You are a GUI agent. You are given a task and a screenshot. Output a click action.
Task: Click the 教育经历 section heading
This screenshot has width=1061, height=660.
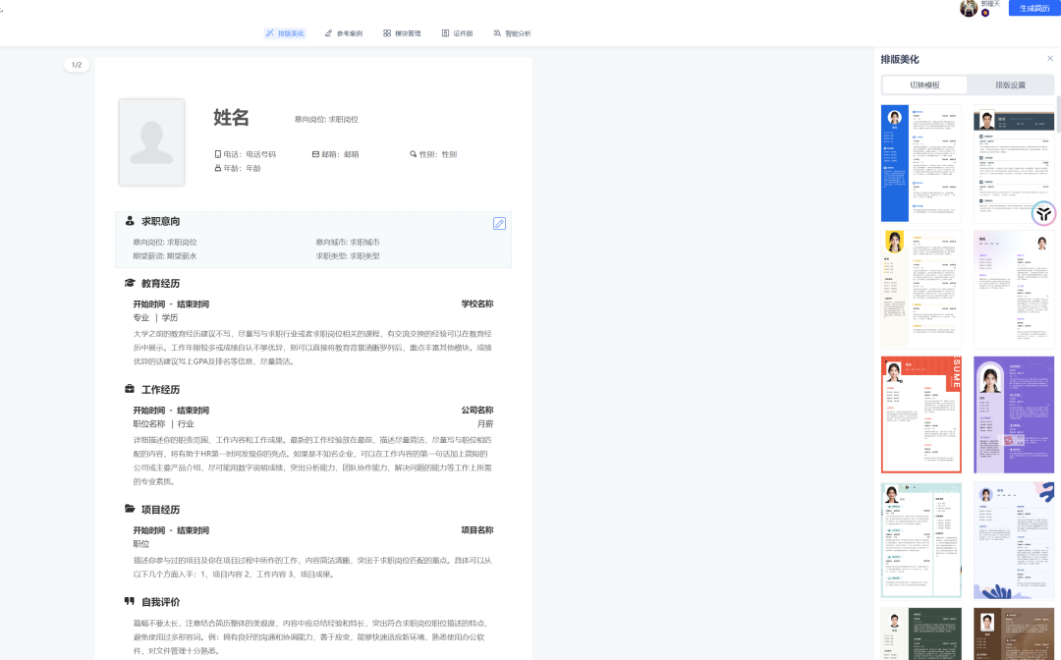[160, 283]
